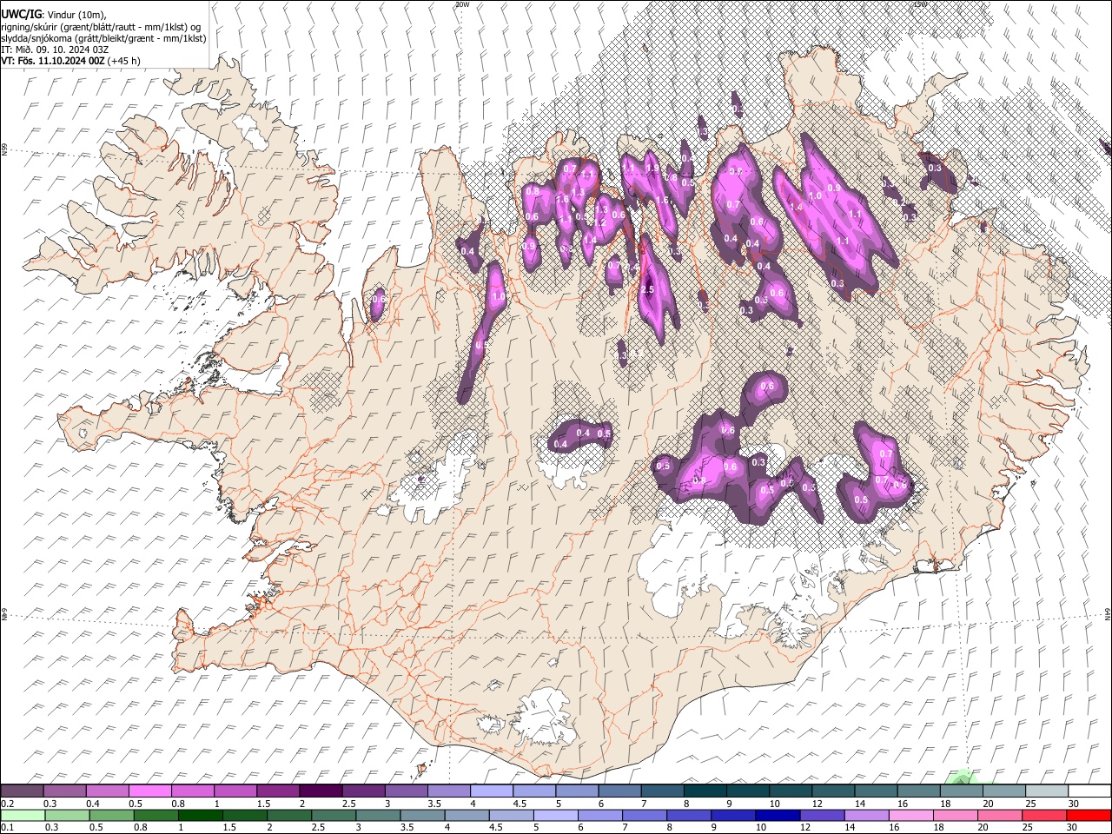Pick the darkest purple swatch labeled 2 in upper legend
Viewport: 1112px width, 834px height.
[321, 791]
